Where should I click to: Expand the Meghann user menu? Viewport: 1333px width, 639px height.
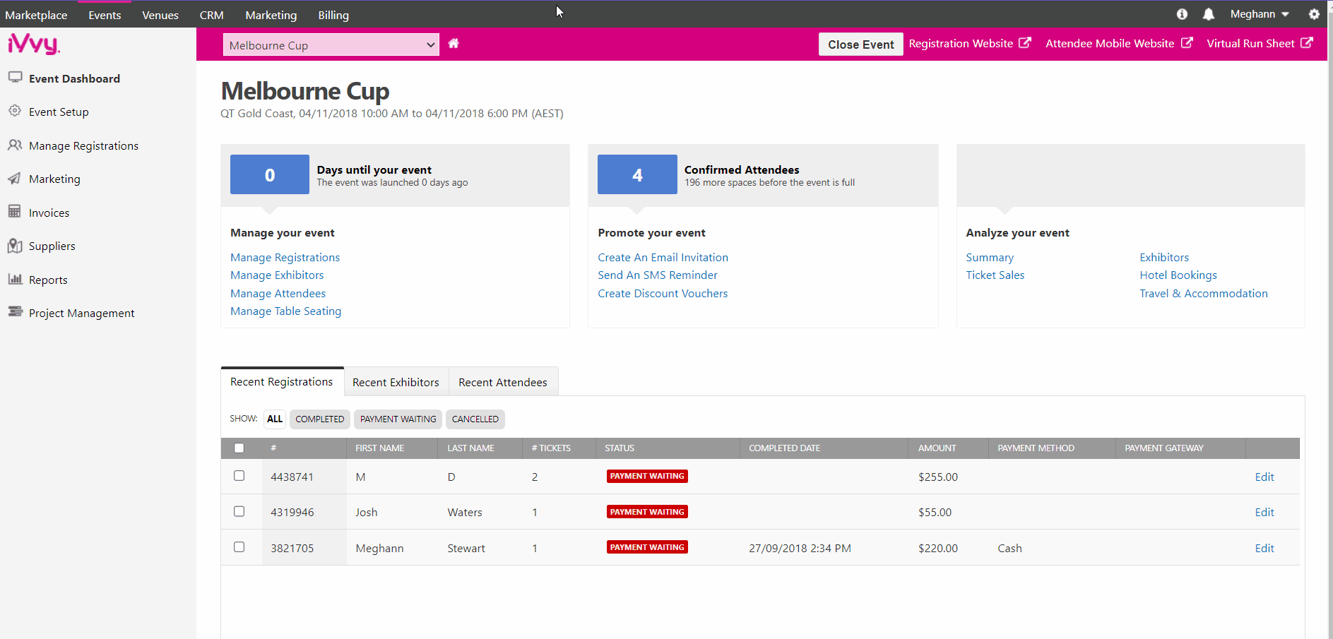1259,15
